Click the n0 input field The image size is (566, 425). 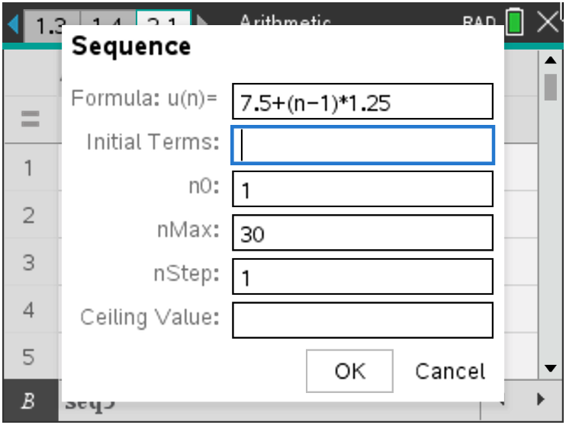pyautogui.click(x=362, y=189)
